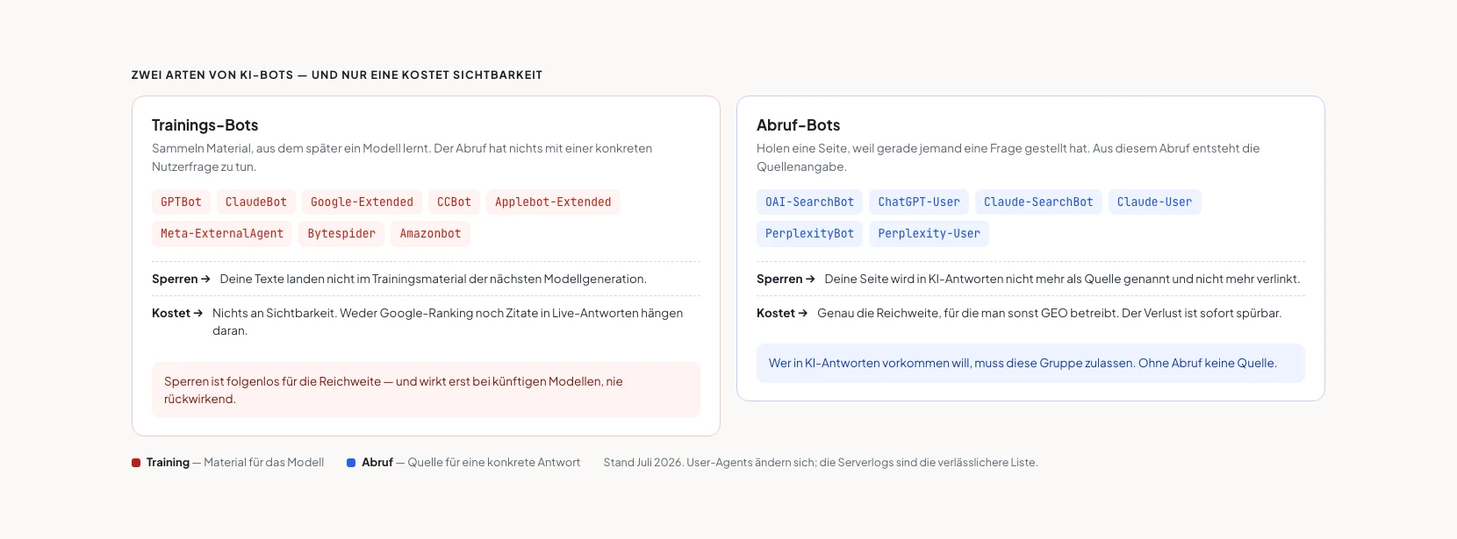Click the Abruf-Bots card heading
This screenshot has width=1457, height=539.
[798, 125]
